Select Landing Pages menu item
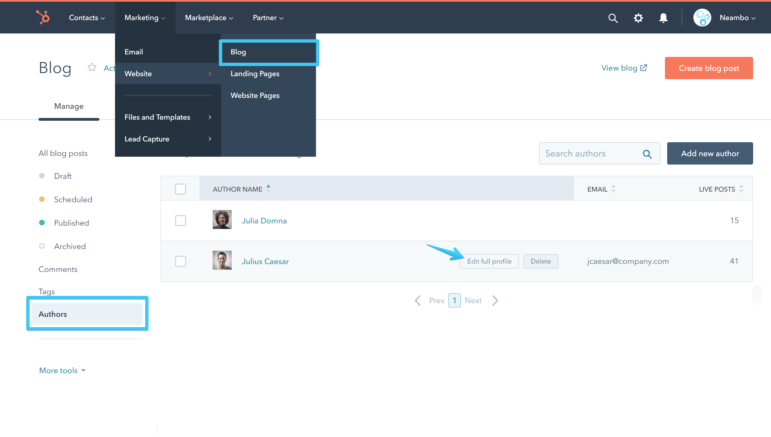This screenshot has height=437, width=771. (x=255, y=74)
